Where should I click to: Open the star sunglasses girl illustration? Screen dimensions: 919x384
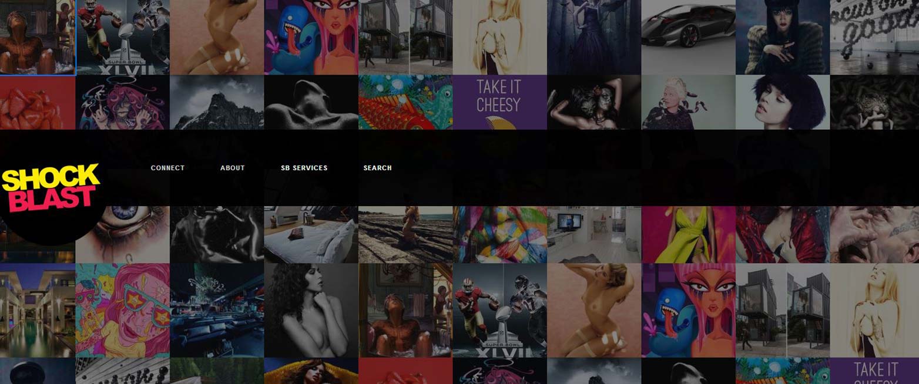[x=123, y=310]
